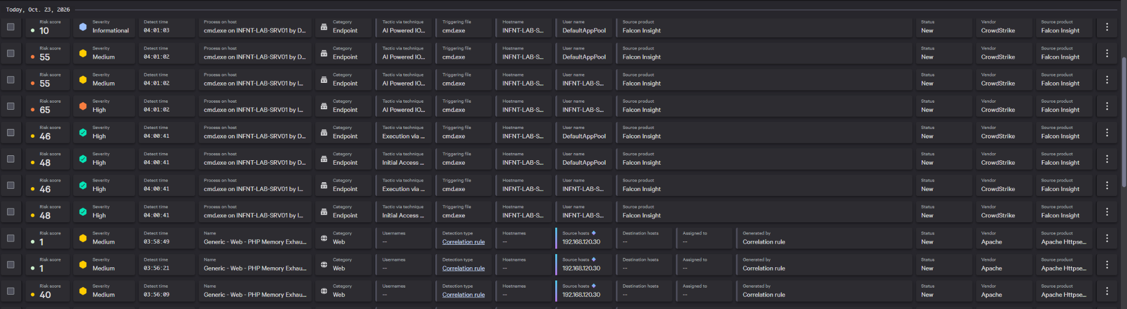Screen dimensions: 1127x309
Task: Open three-dot actions menu for 03:58:49 detection
Action: click(1107, 238)
